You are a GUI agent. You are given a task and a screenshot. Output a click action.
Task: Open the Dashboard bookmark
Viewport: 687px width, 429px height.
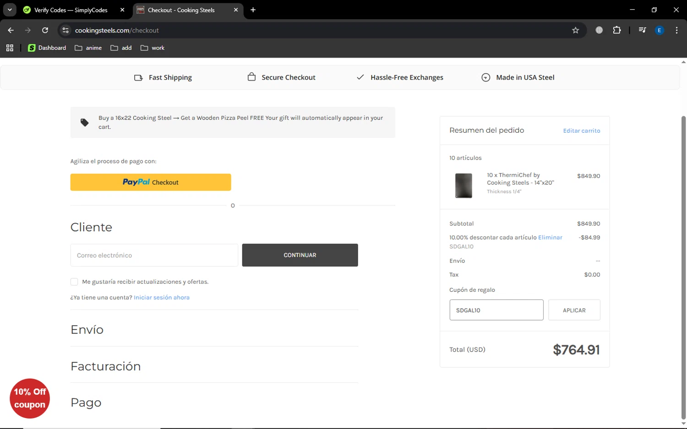[x=47, y=48]
